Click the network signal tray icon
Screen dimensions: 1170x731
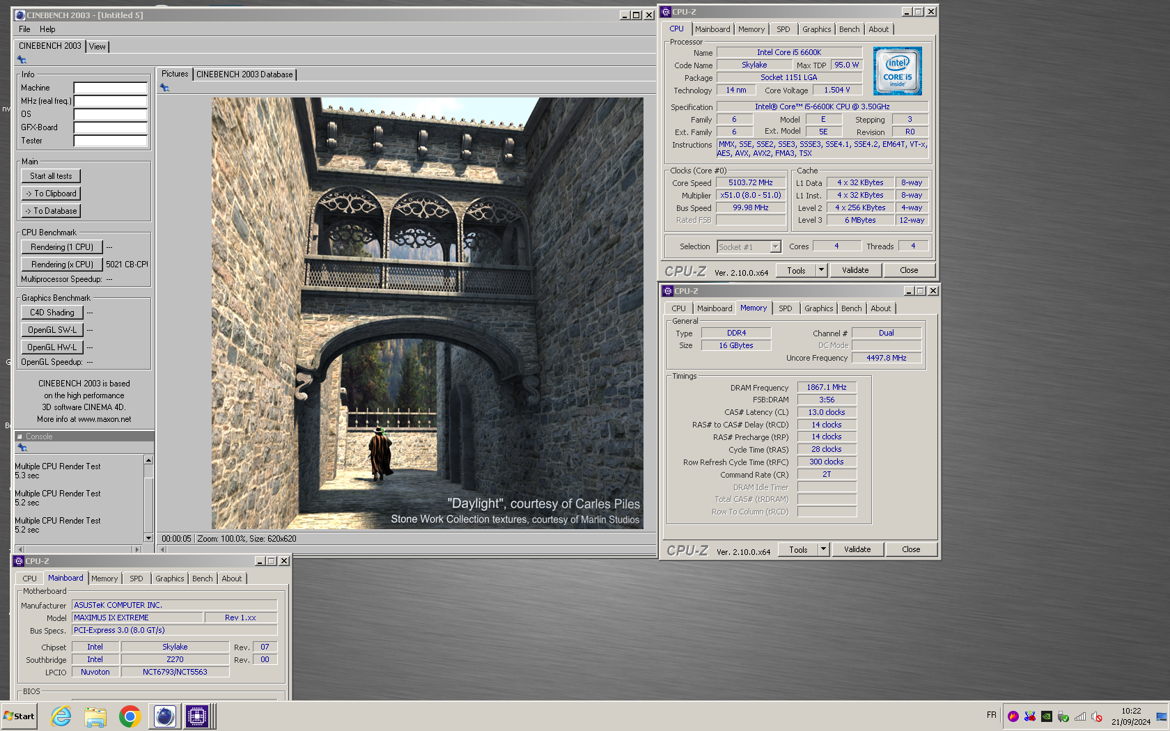tap(1080, 716)
